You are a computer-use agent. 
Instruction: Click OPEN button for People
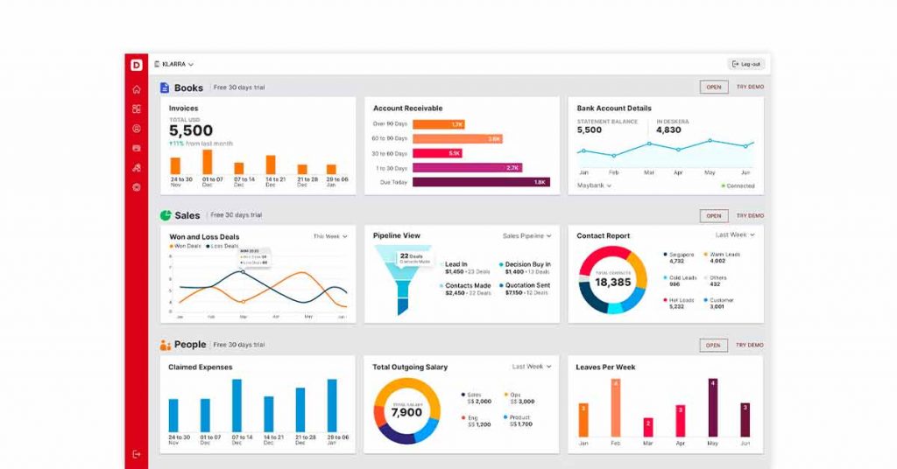click(713, 345)
